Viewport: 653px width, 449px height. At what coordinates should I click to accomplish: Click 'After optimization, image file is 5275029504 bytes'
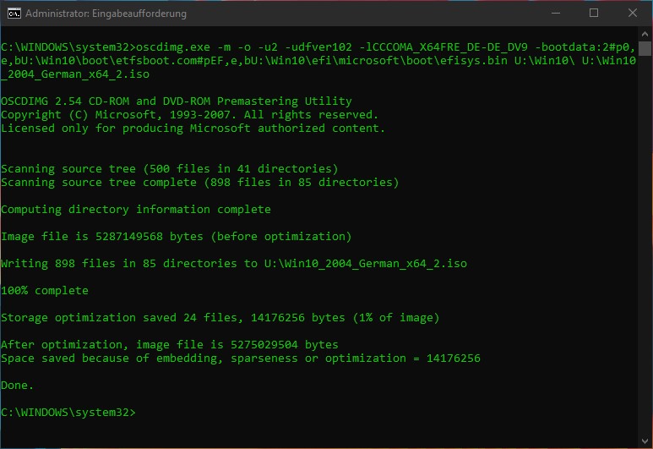pos(170,345)
